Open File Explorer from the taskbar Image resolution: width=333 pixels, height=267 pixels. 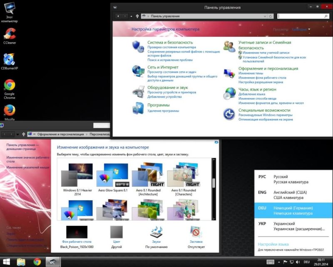[x=21, y=262]
